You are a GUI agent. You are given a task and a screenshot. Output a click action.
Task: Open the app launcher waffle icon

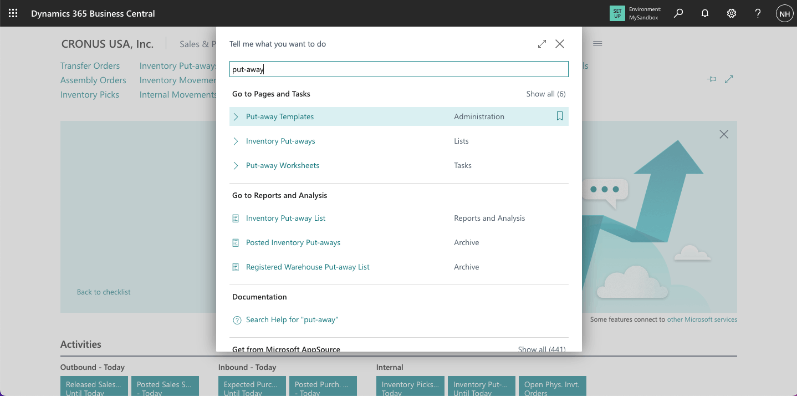(x=13, y=13)
